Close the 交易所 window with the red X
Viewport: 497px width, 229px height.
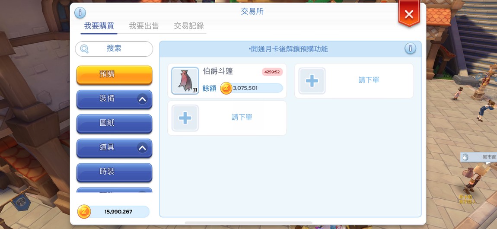click(409, 14)
